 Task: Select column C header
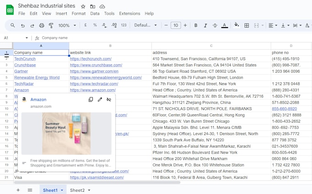tap(211, 46)
